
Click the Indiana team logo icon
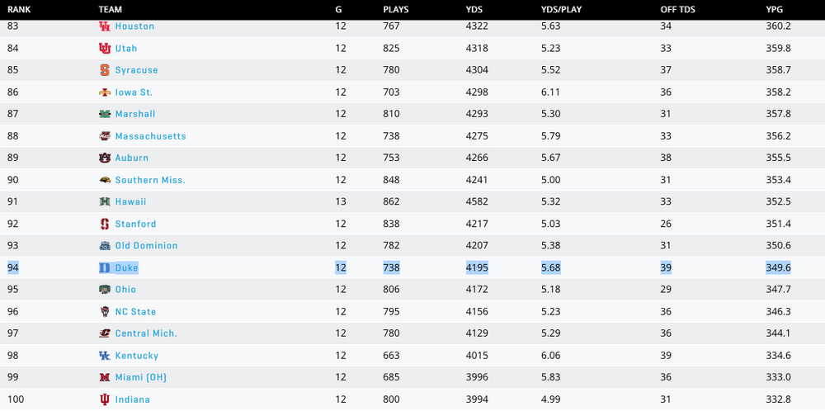(x=104, y=399)
